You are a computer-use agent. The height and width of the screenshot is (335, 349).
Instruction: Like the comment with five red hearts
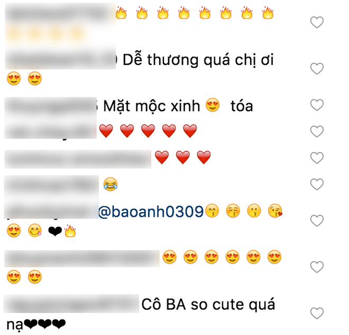point(317,131)
